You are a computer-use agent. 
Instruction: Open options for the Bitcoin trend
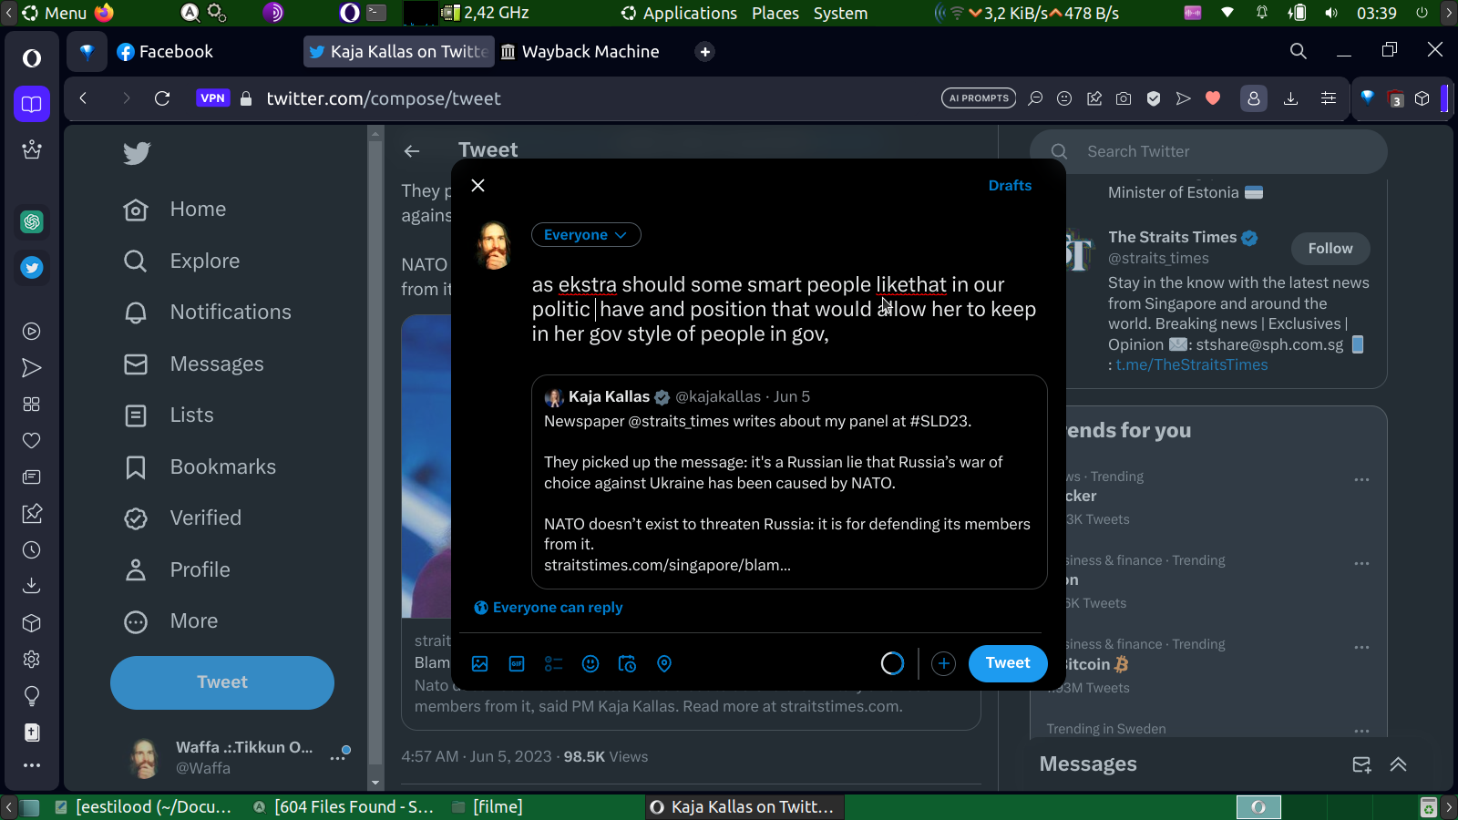coord(1361,647)
